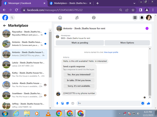Toggle the browser side panel icon
157x117 pixels.
click(141, 10)
